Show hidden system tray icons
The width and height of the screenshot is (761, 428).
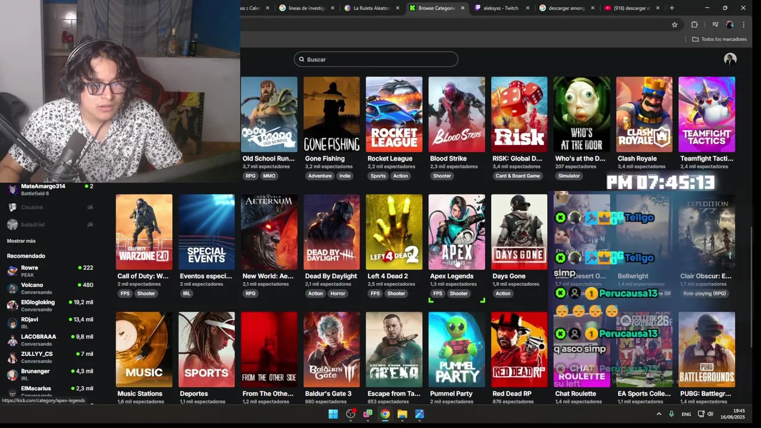click(x=658, y=414)
